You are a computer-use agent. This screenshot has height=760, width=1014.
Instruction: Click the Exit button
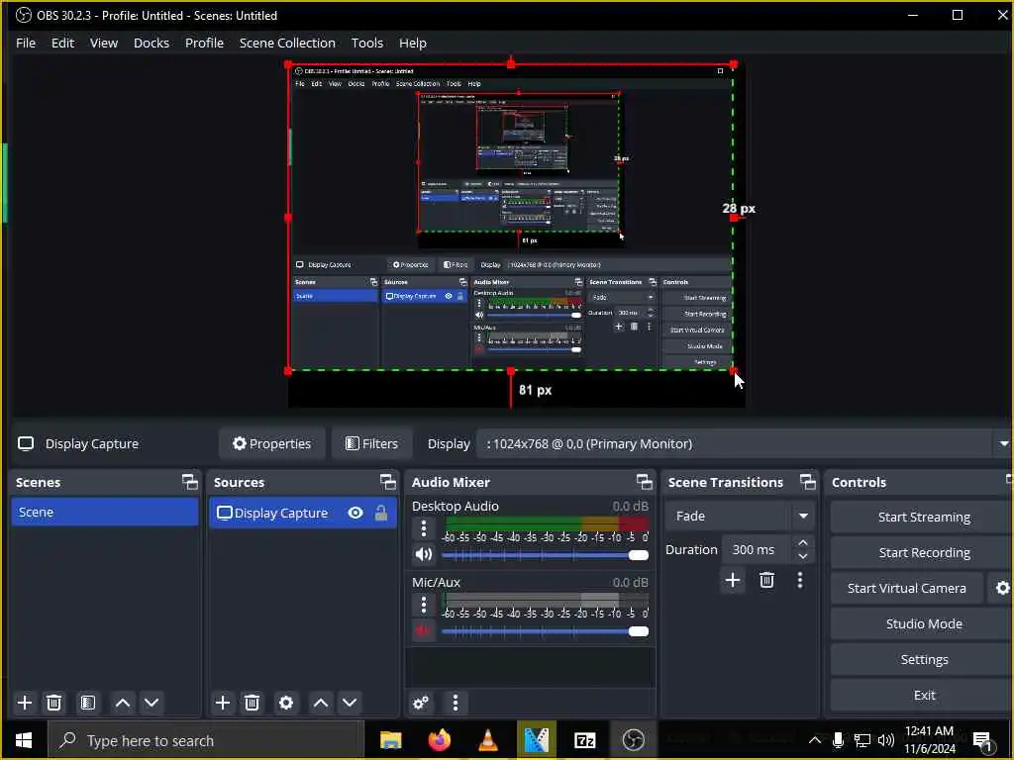[x=924, y=695]
